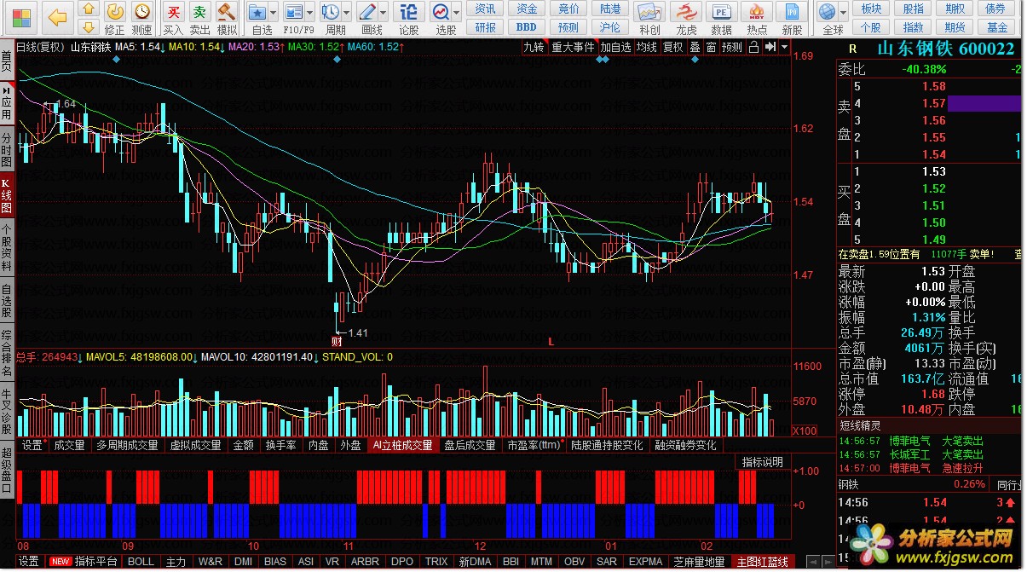Image resolution: width=1027 pixels, height=572 pixels.
Task: Toggle the 叠 overlay button
Action: tap(695, 47)
